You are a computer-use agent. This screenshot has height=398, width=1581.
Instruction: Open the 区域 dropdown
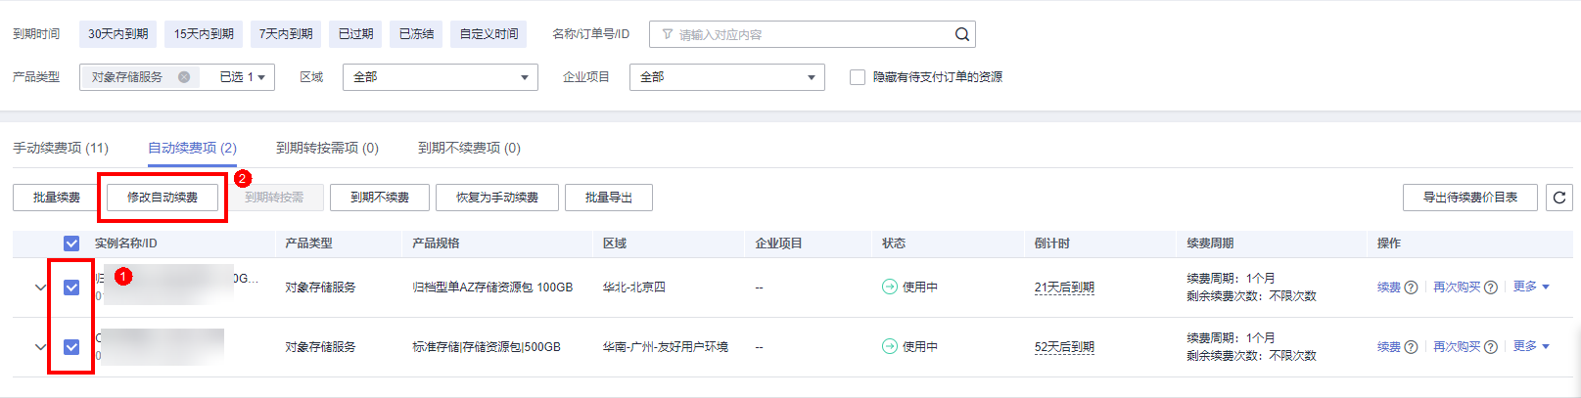tap(440, 77)
